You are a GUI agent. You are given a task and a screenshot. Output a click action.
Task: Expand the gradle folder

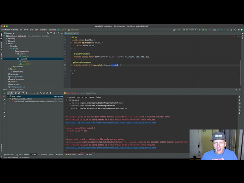pos(6,41)
